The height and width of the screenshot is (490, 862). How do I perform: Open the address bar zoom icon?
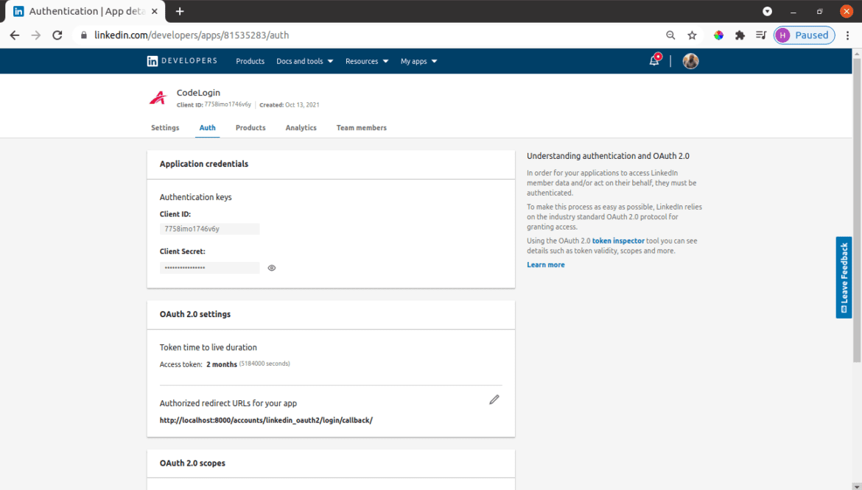click(x=670, y=35)
